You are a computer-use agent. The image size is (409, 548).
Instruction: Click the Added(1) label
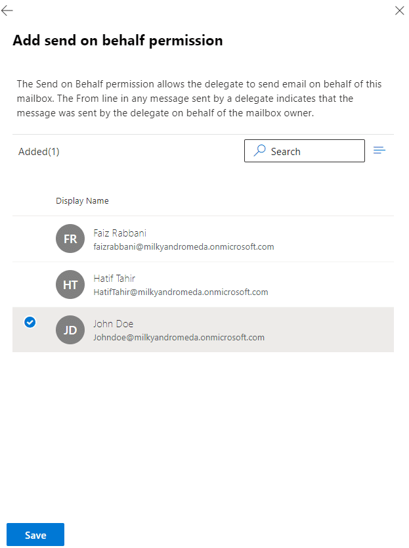[39, 152]
